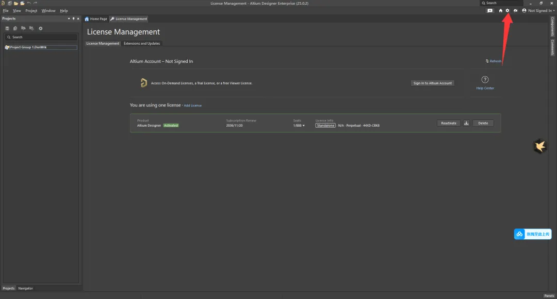This screenshot has width=557, height=299.
Task: Open preferences gear icon in top-right toolbar
Action: pyautogui.click(x=507, y=11)
